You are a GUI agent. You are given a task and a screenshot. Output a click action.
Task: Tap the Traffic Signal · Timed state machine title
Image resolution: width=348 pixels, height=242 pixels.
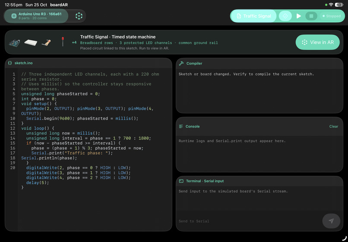117,37
